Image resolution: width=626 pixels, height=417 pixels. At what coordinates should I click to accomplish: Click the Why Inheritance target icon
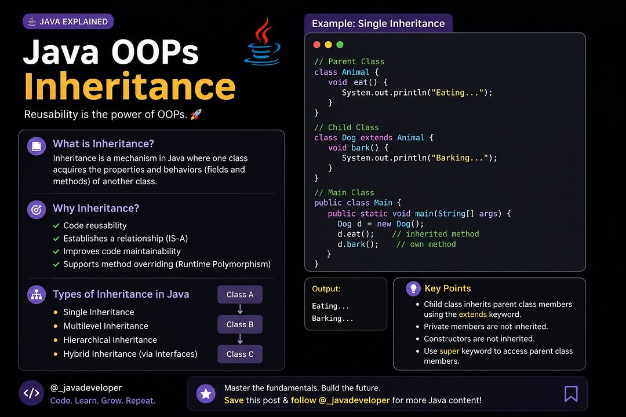(37, 210)
